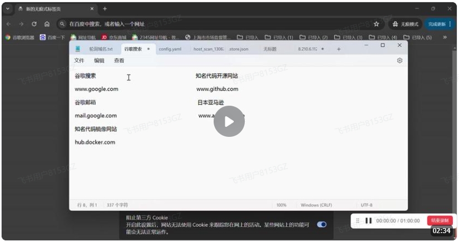Close the Notepad window
459x242 pixels.
[399, 46]
